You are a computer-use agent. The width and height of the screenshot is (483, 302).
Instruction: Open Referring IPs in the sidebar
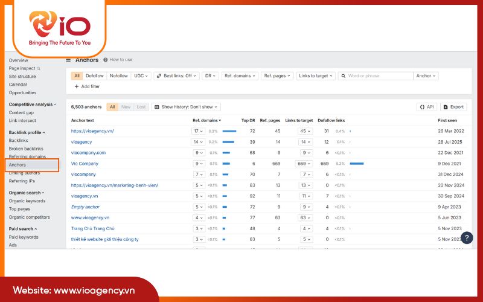pyautogui.click(x=22, y=181)
